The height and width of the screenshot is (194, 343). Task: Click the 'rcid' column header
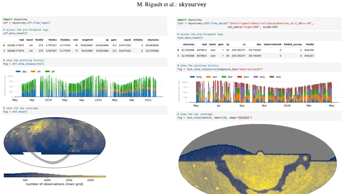76,40
